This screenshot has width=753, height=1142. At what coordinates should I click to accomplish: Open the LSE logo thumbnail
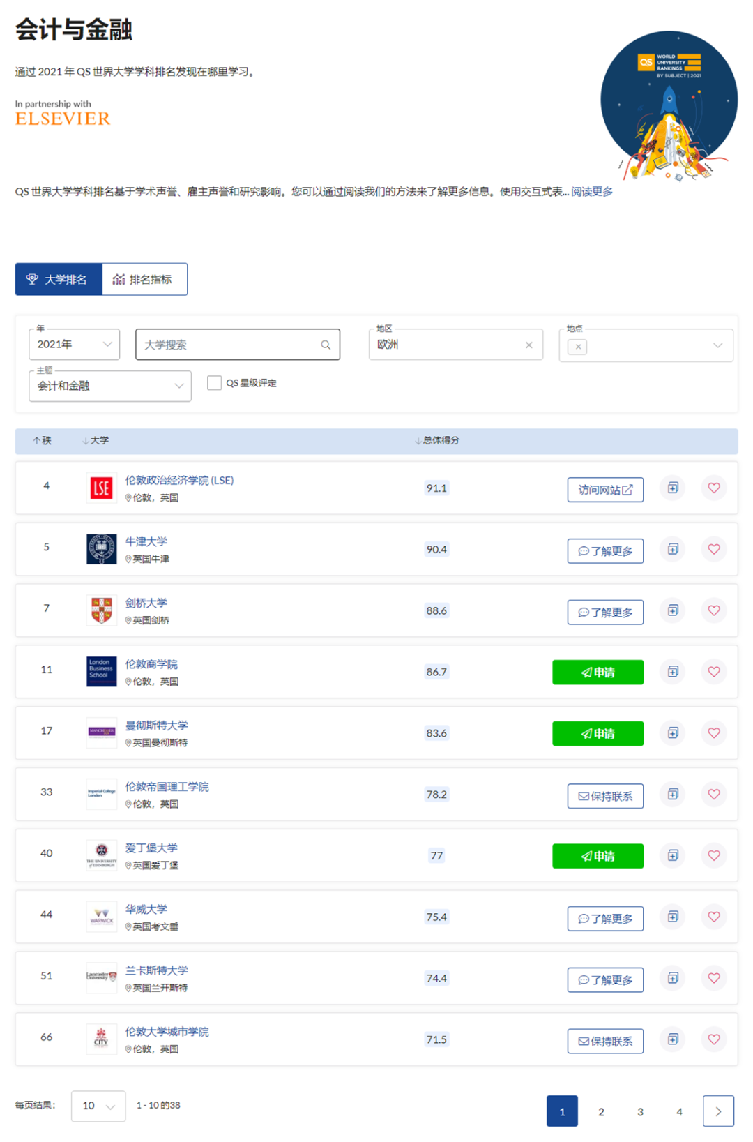pos(101,488)
